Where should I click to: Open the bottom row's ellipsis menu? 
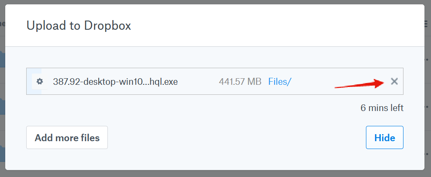(428, 154)
